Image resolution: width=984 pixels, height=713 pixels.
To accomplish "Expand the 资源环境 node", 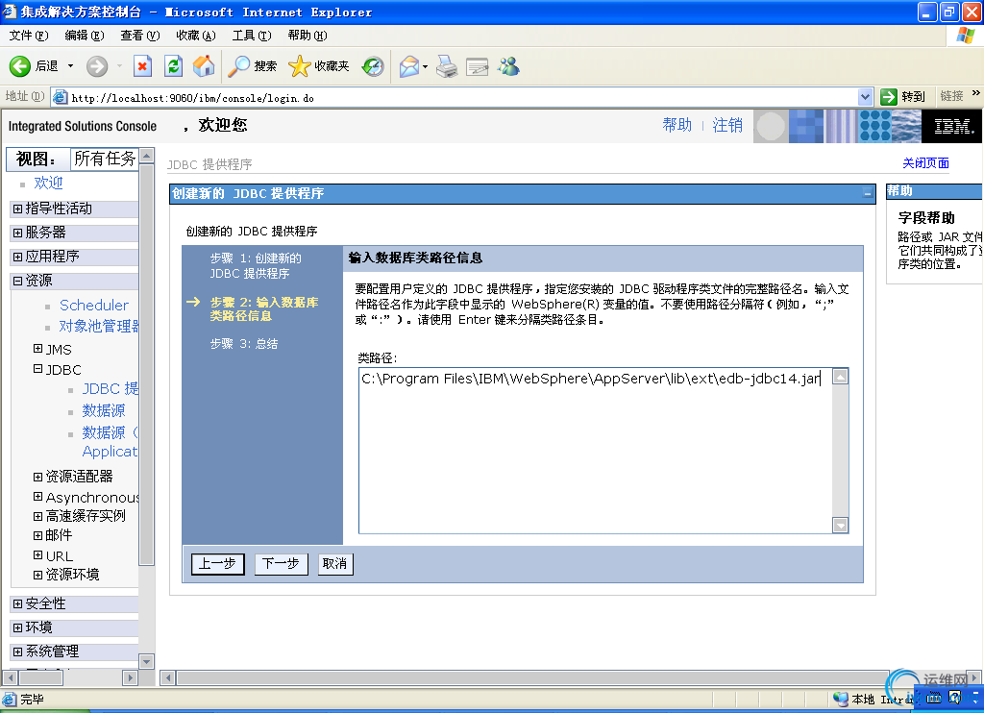I will 37,575.
